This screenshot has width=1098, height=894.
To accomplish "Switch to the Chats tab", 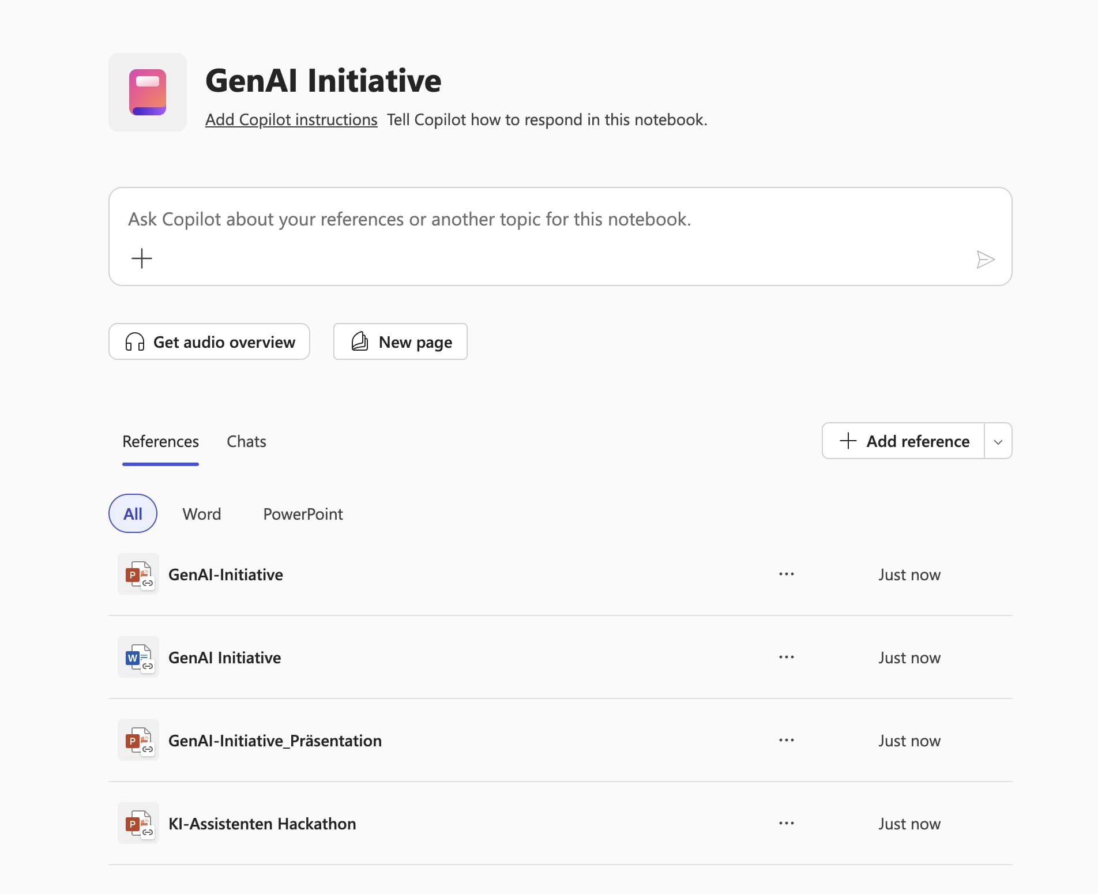I will 246,442.
